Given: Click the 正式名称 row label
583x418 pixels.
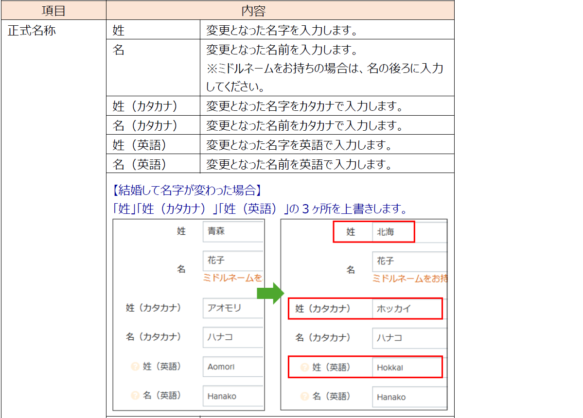Looking at the screenshot, I should pos(32,31).
